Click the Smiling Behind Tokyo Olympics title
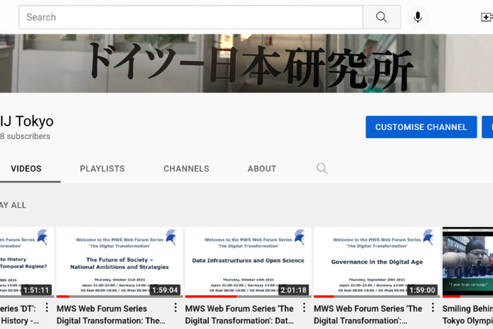493x329 pixels. [x=468, y=314]
